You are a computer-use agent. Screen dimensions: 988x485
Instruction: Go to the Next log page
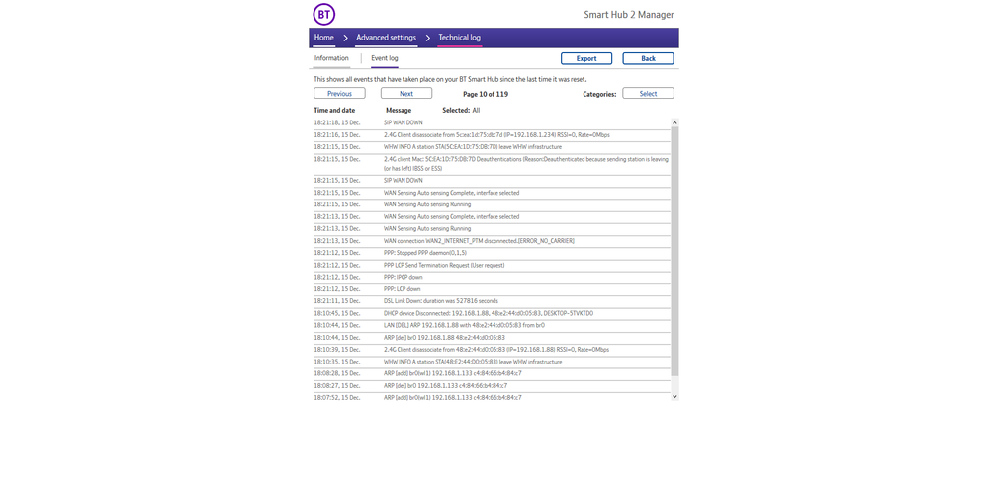pos(406,94)
